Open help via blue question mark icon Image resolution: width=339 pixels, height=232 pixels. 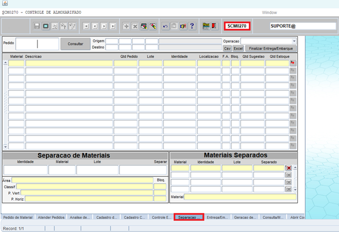click(192, 26)
